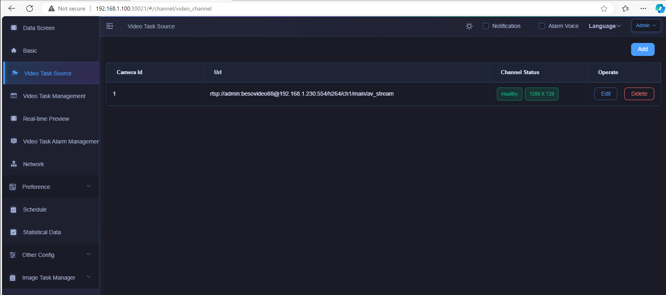
Task: Click the Data Screen sidebar icon
Action: [x=14, y=28]
